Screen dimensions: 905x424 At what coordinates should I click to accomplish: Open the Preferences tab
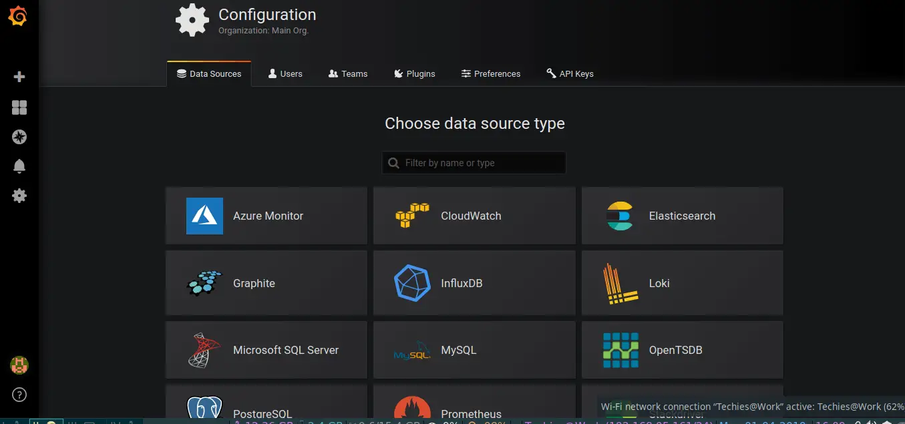pos(491,73)
